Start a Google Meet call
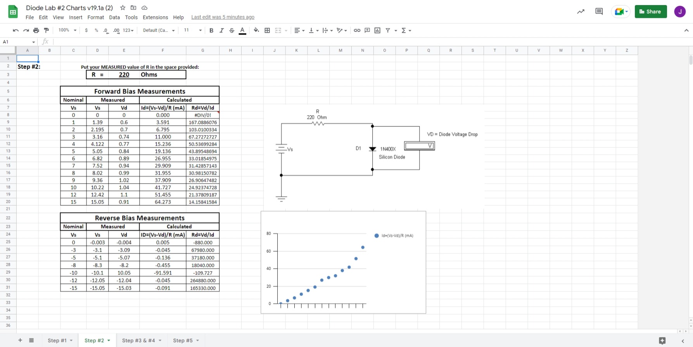The height and width of the screenshot is (347, 693). click(x=621, y=12)
